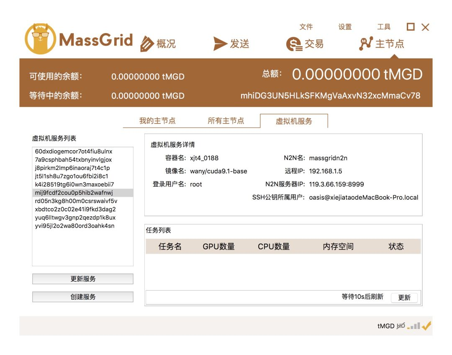The height and width of the screenshot is (355, 452).
Task: Click the CPU数量 column header
Action: tap(274, 246)
